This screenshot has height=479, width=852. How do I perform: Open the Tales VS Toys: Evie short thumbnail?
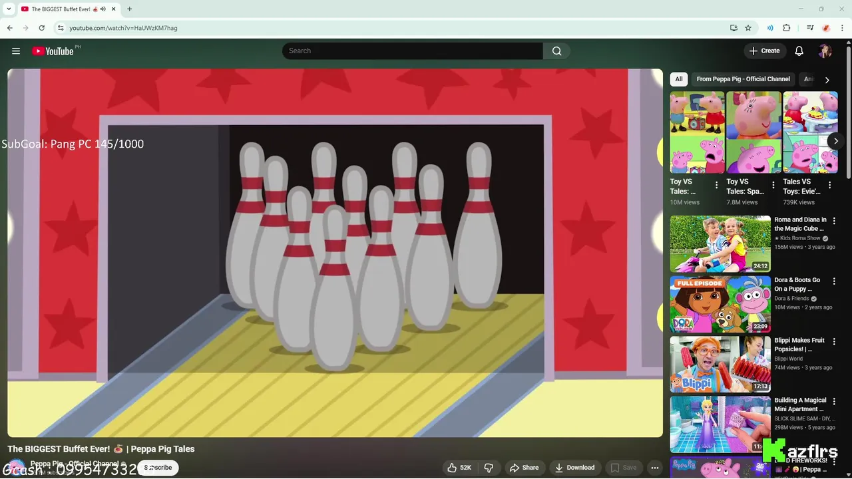(810, 132)
